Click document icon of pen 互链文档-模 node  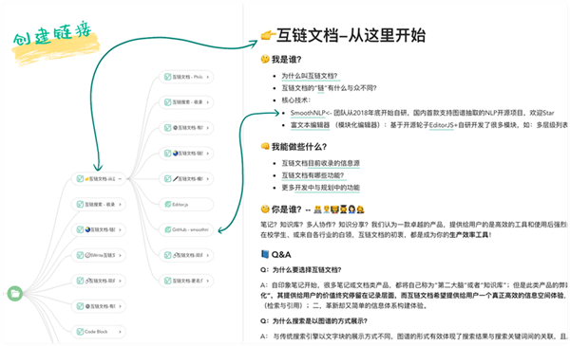coord(167,179)
